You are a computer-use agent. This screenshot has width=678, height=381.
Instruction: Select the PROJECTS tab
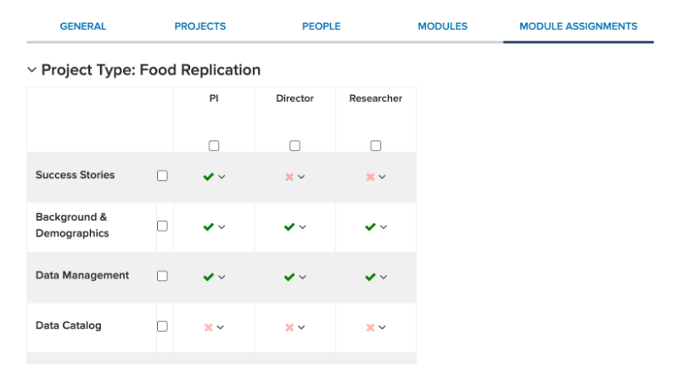200,26
